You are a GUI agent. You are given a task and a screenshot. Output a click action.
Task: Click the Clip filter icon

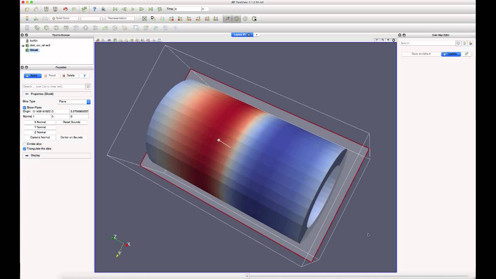tap(46, 28)
